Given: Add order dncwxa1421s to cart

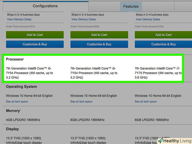Looking at the screenshot, I should [x=35, y=35].
